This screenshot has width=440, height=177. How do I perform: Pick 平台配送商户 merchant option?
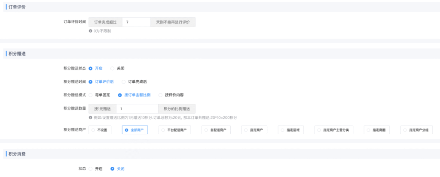click(174, 130)
